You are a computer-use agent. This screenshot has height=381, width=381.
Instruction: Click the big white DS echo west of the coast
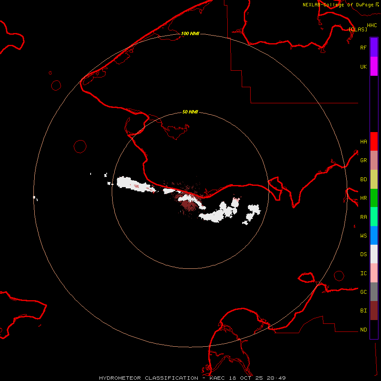point(135,184)
